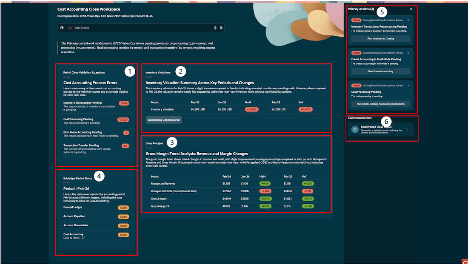Click the Gross Margin Trend Analysis heading
The image size is (468, 265).
[197, 154]
